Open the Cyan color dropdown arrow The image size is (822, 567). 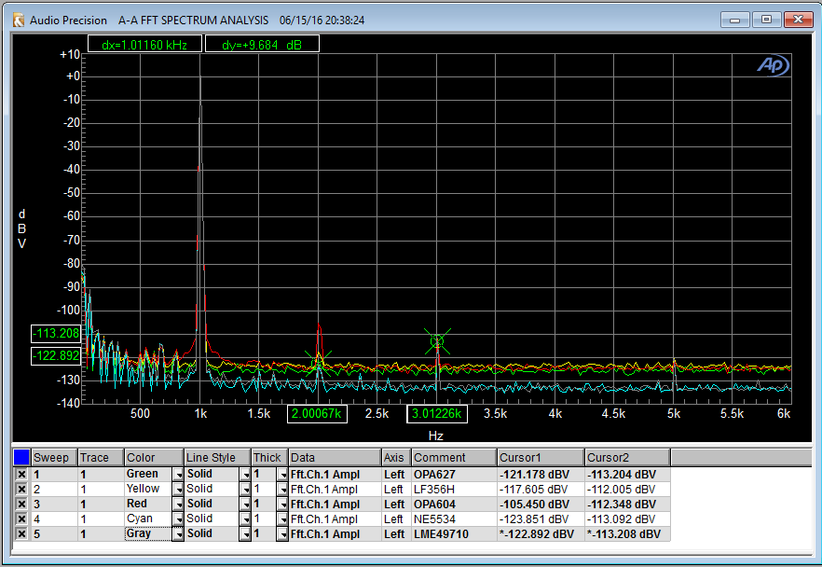pos(178,519)
